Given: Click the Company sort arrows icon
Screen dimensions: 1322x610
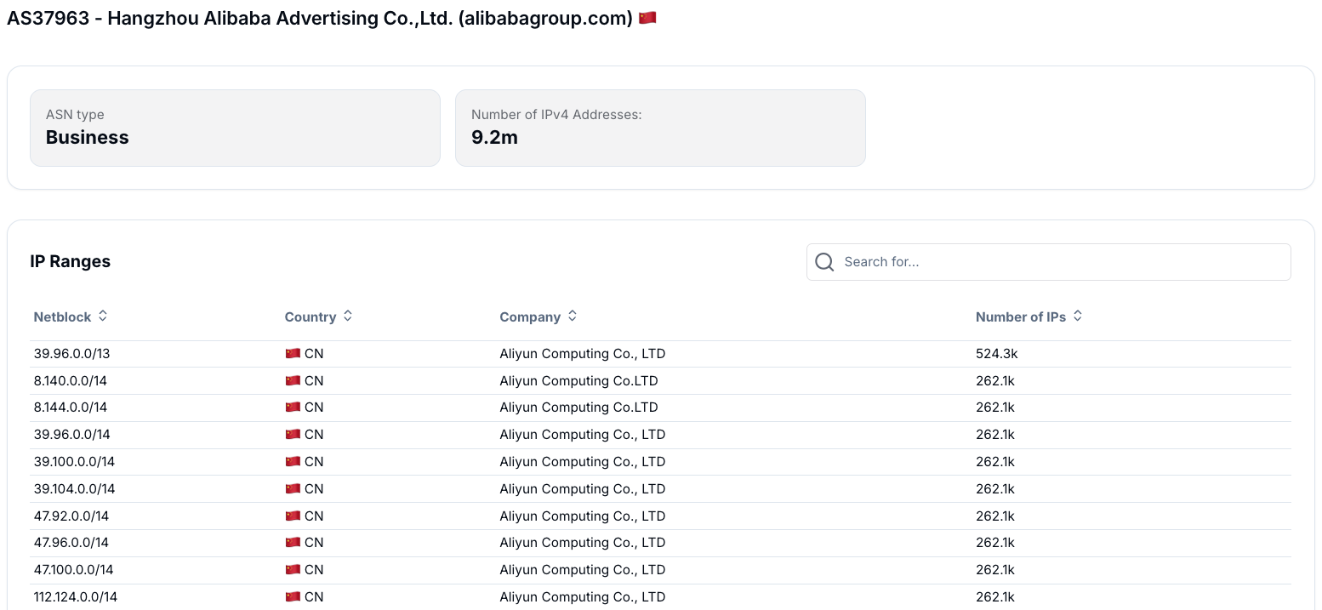Looking at the screenshot, I should click(x=573, y=316).
